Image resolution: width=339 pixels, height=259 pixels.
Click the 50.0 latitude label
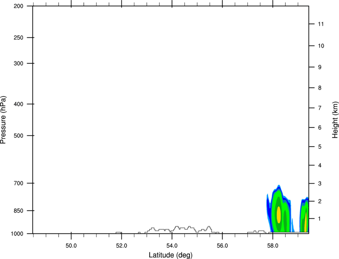click(x=71, y=246)
